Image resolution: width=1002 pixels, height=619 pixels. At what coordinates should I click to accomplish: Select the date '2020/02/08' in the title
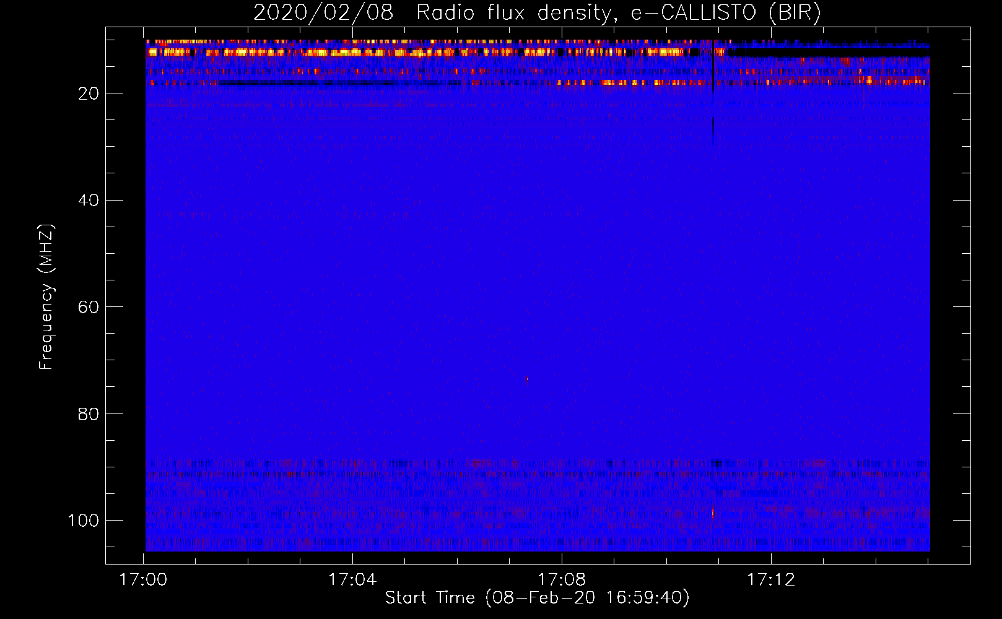[x=323, y=13]
